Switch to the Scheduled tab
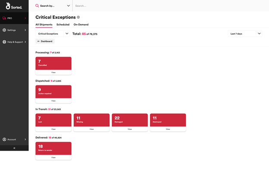Screen dimensions: 269x170 (63, 24)
